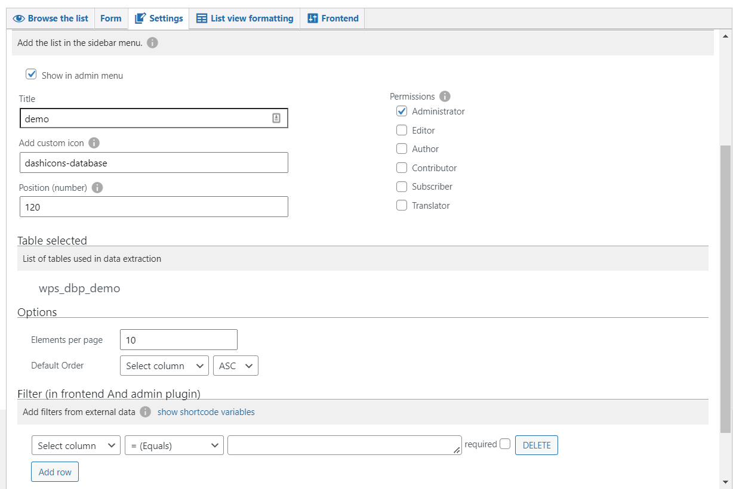Enable the Editor permission
This screenshot has width=733, height=489.
[402, 130]
